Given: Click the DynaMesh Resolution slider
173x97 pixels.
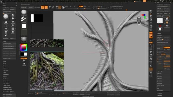Looking at the screenshot, I should click(42, 93).
